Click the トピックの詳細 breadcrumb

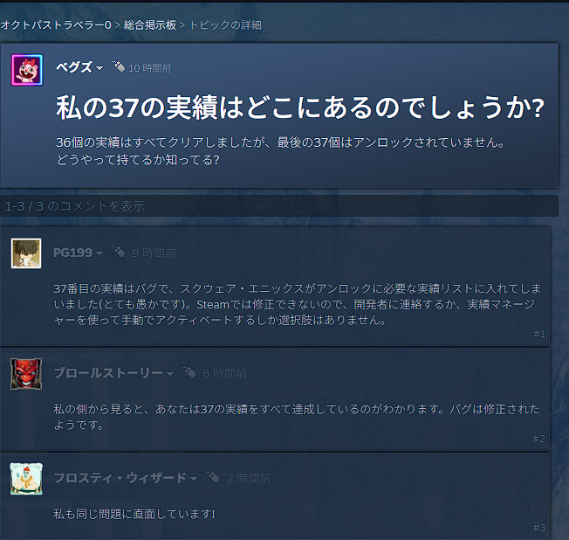tap(225, 25)
